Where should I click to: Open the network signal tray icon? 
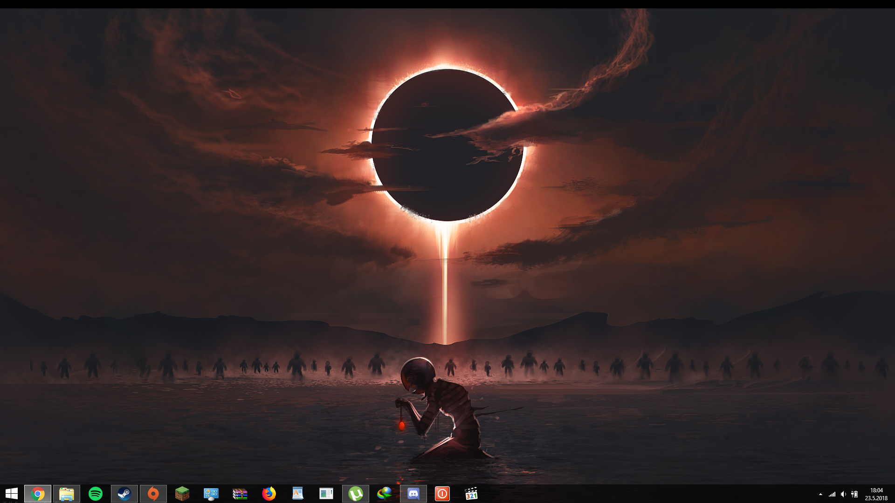coord(832,494)
